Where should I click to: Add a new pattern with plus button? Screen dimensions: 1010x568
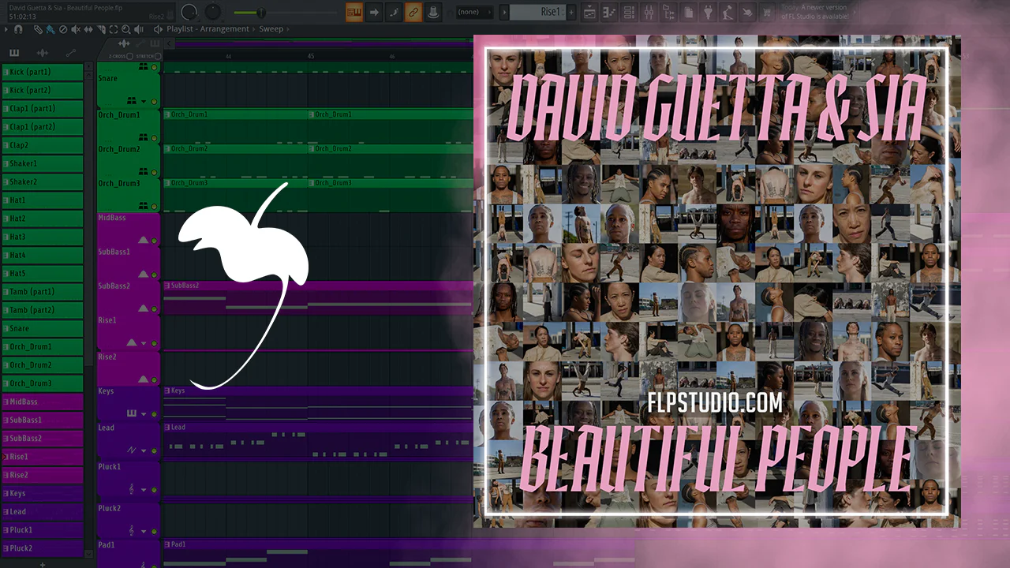573,12
